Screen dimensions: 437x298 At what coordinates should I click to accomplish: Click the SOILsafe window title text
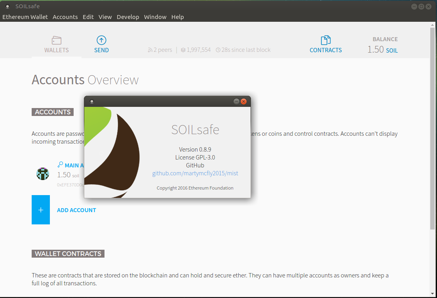tap(27, 6)
